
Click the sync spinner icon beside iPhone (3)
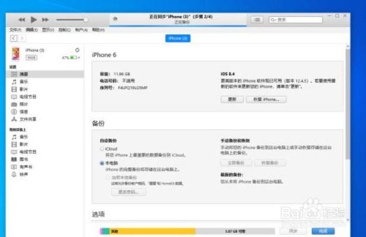coord(77,50)
